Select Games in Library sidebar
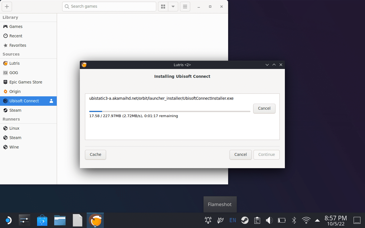The image size is (365, 228). point(28,27)
